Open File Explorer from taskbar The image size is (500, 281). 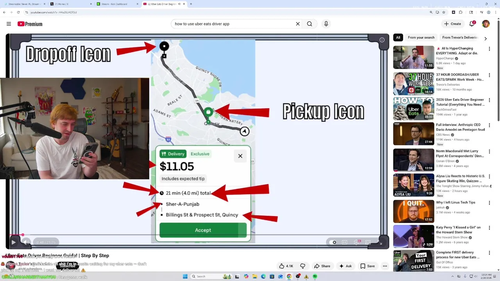[x=255, y=276]
